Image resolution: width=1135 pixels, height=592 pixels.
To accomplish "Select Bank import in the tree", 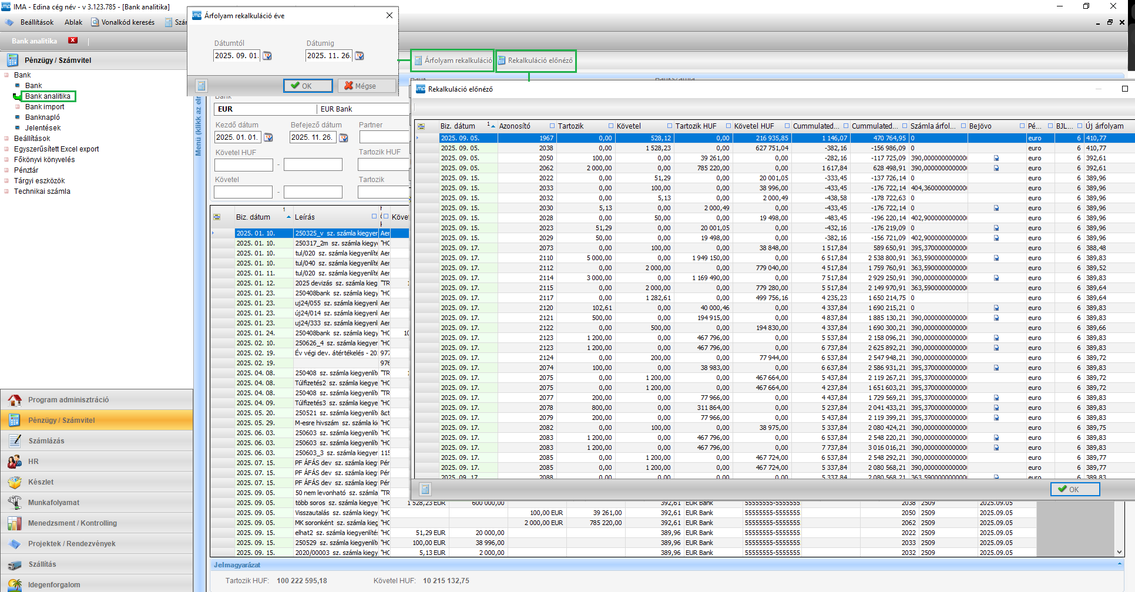I will (45, 107).
